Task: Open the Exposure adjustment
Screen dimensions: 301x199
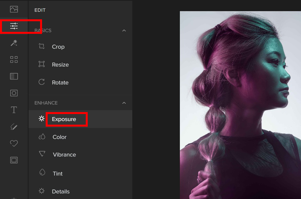Action: [64, 119]
